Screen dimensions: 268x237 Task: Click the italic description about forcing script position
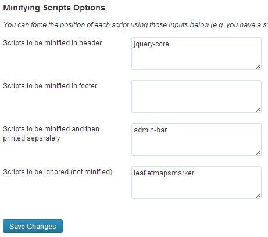click(x=135, y=25)
